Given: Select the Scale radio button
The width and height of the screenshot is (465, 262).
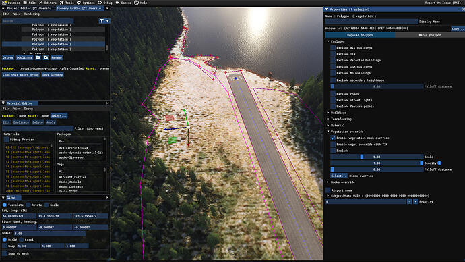Looking at the screenshot, I should coord(46,205).
